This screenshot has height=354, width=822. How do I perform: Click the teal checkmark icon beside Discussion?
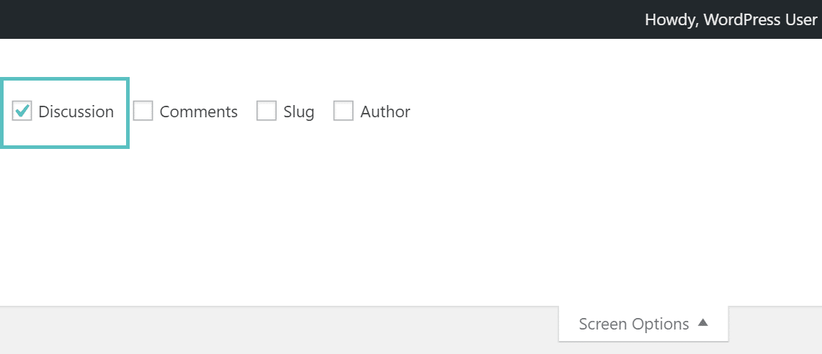tap(22, 111)
